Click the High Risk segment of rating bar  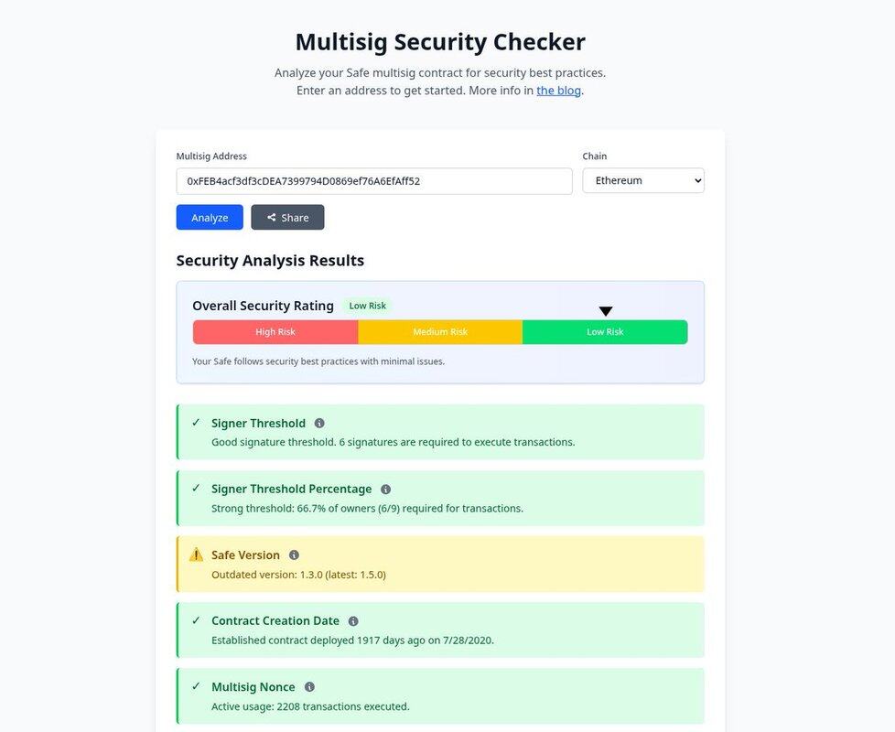click(275, 332)
